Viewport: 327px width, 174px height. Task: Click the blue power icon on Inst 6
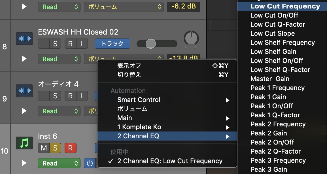point(90,163)
